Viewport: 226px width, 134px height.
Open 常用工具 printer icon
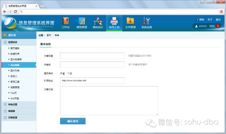pos(114,21)
